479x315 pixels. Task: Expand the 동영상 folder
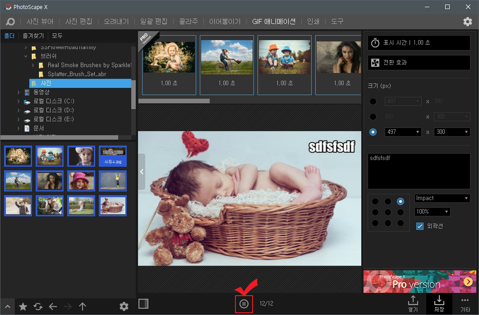[x=18, y=92]
